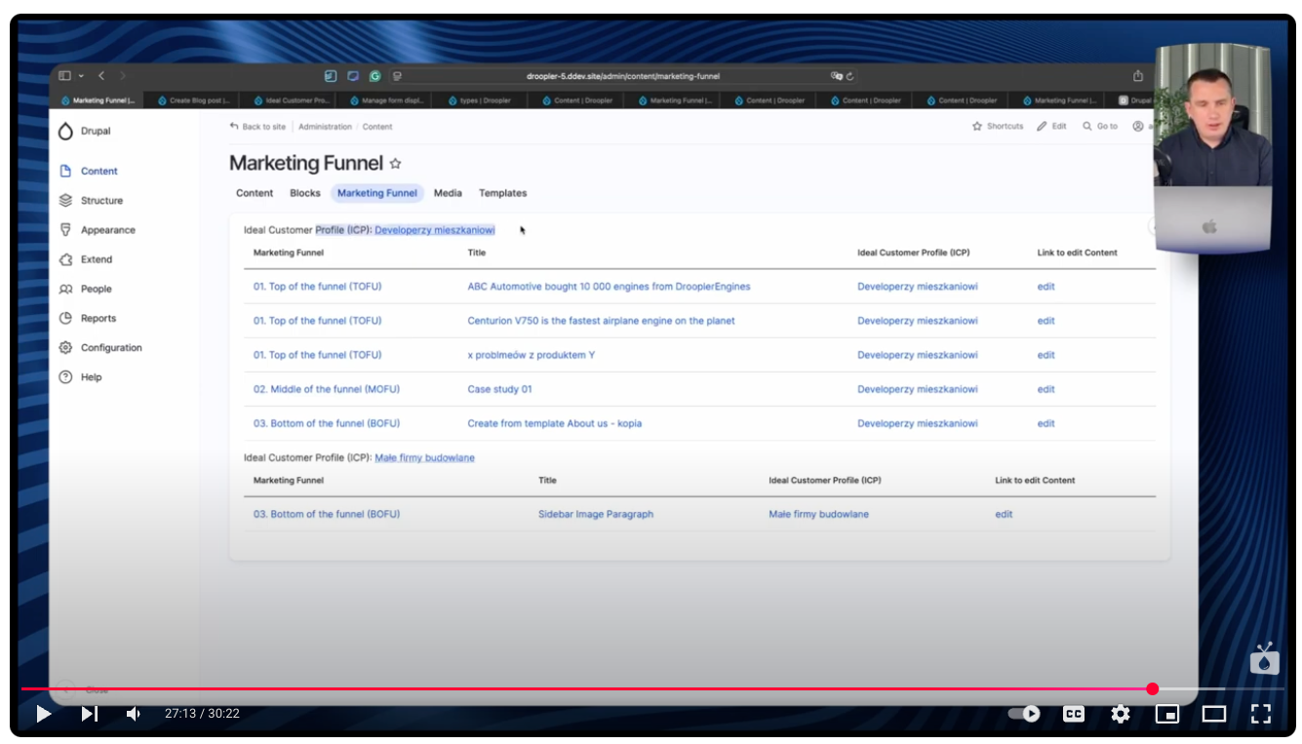
Task: Enter fullscreen mode
Action: click(1260, 714)
